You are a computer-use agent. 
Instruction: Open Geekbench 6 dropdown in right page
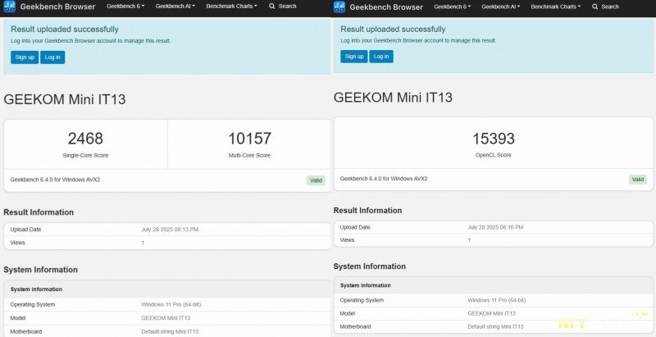click(453, 7)
